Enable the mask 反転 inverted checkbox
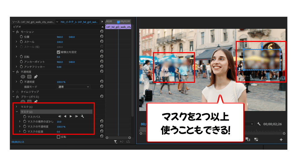296x166 pixels. (59, 137)
